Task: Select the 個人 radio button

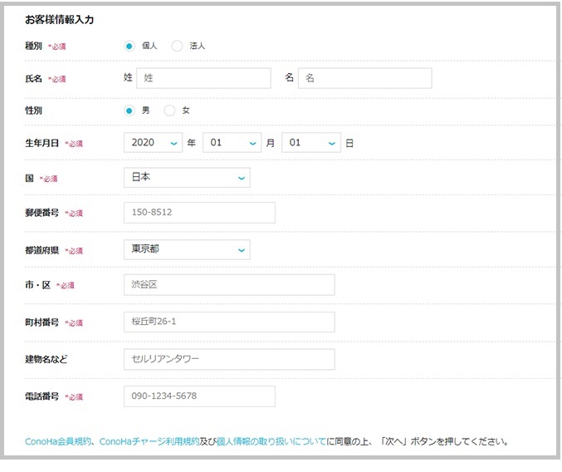Action: tap(130, 46)
